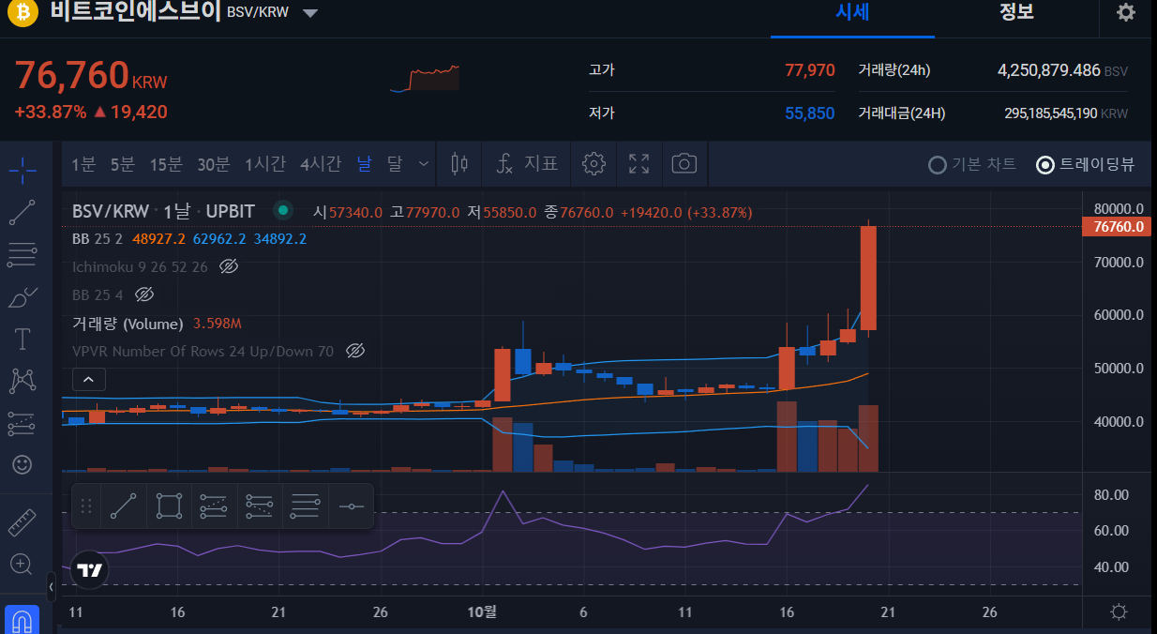Pick trend line in floating toolbar

(123, 506)
